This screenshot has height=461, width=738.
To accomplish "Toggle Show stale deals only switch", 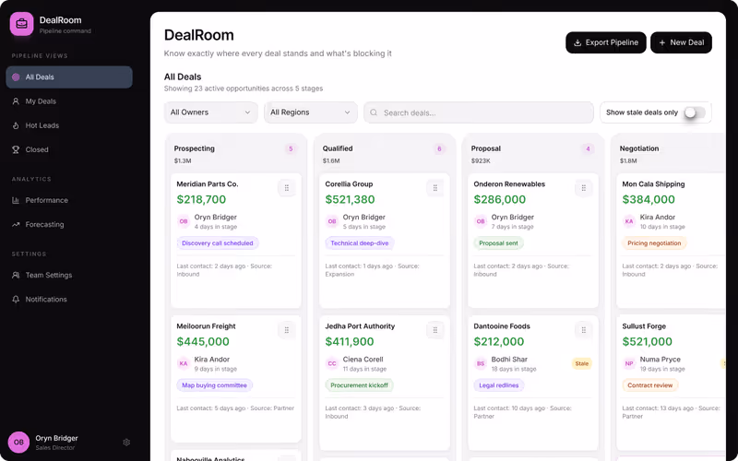I will 695,112.
